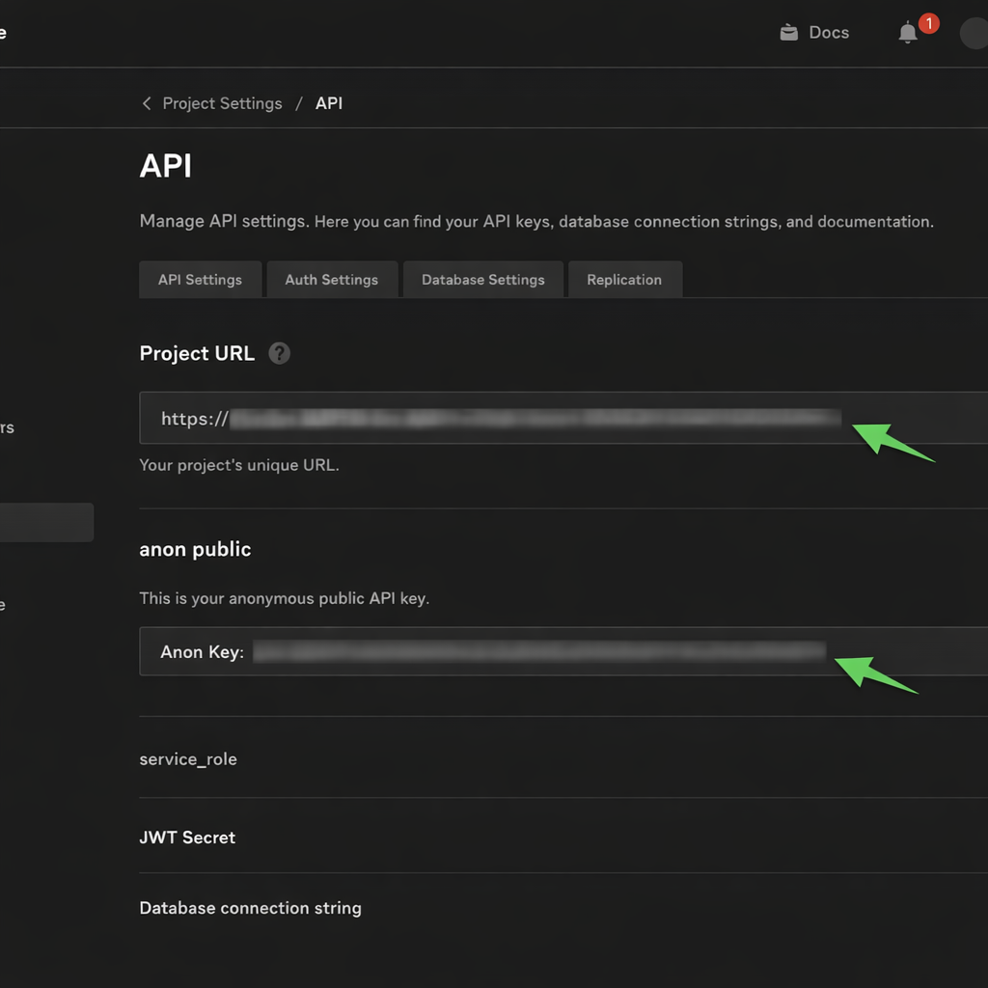Select the API Settings tab
988x988 pixels.
pyautogui.click(x=200, y=280)
